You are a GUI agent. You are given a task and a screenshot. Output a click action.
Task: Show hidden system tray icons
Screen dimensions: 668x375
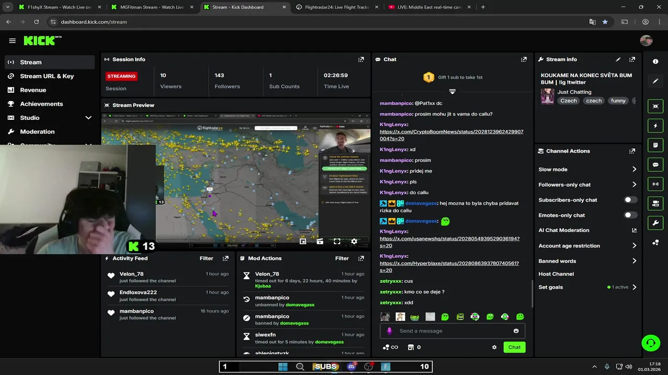594,367
